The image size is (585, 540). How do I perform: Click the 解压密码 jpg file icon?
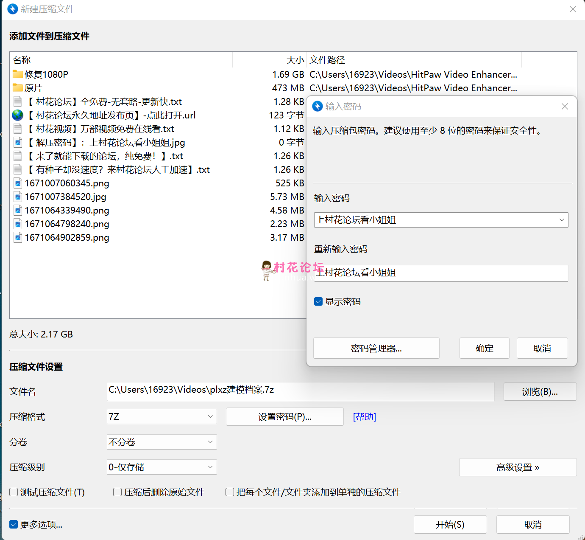point(18,142)
